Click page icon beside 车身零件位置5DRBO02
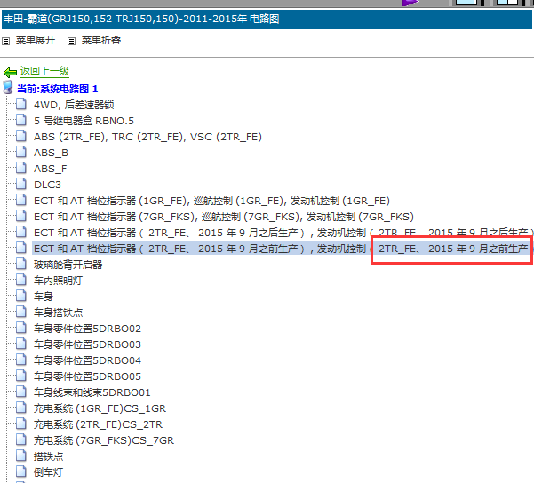534x483 pixels. pyautogui.click(x=21, y=328)
